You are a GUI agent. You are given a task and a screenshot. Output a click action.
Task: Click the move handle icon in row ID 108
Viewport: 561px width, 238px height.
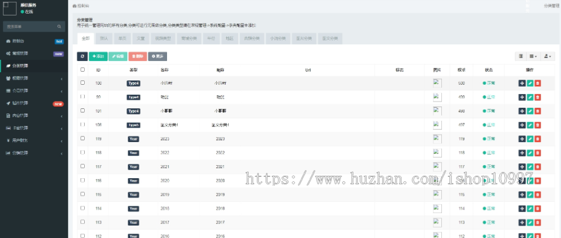[522, 125]
